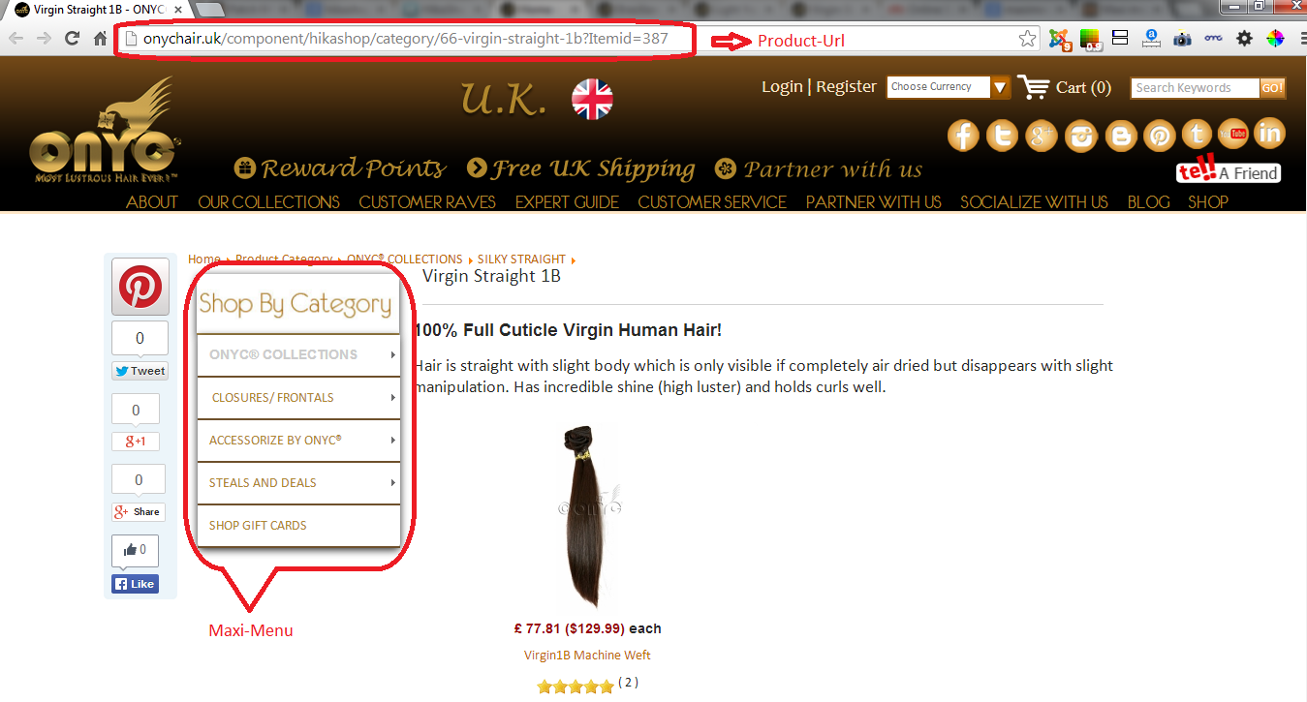Open the Virgin1B Machine Weft product link
Screen dimensions: 1307x702
click(x=587, y=656)
